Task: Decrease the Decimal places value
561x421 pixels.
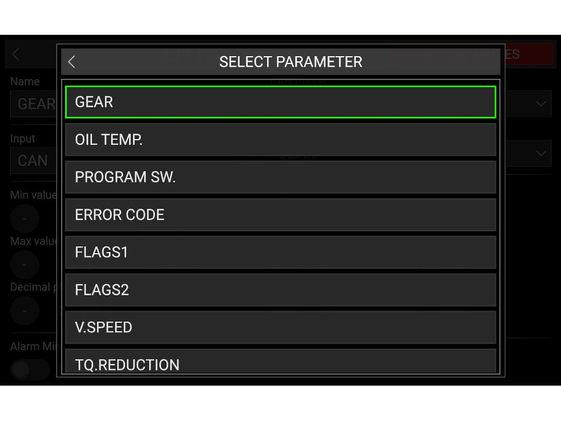Action: tap(24, 310)
